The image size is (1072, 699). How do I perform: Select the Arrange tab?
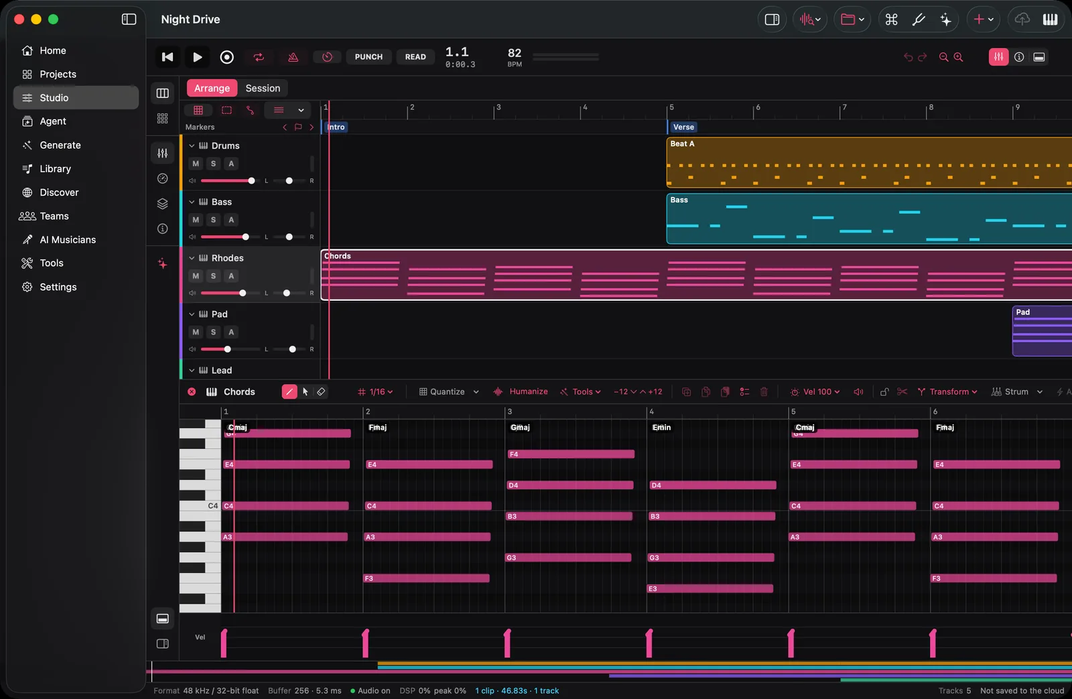tap(212, 88)
